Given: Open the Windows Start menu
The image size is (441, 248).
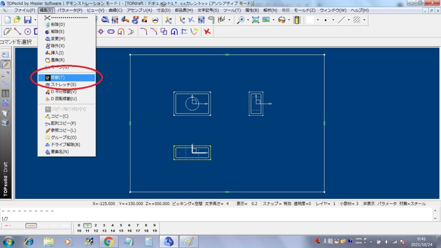Looking at the screenshot, I should click(9, 242).
